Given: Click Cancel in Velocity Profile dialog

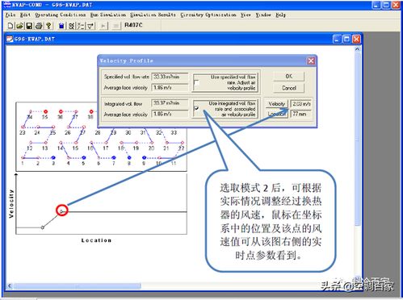Looking at the screenshot, I should (289, 88).
